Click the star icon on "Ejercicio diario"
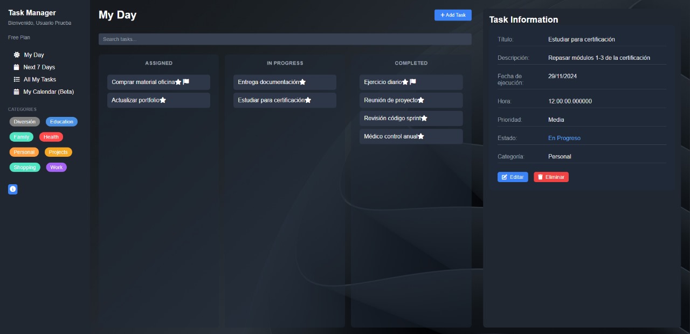This screenshot has width=690, height=334. click(405, 81)
